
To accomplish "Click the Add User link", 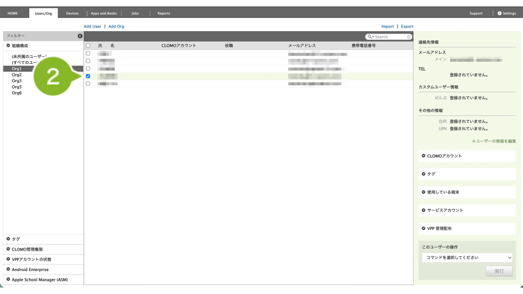I will pos(92,27).
